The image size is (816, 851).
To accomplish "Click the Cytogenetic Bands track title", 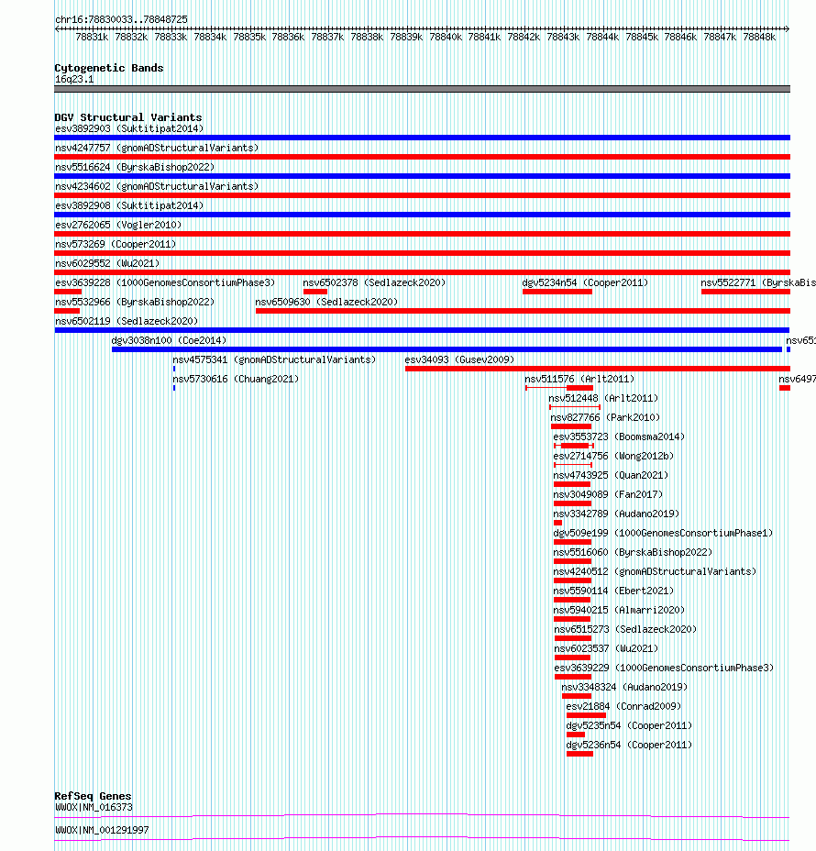I will pyautogui.click(x=109, y=68).
